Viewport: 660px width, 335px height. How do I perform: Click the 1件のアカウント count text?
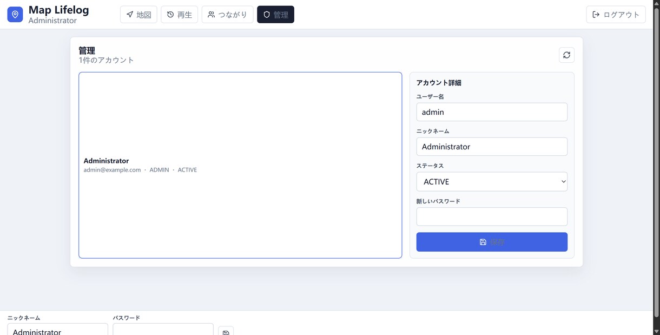(x=106, y=60)
